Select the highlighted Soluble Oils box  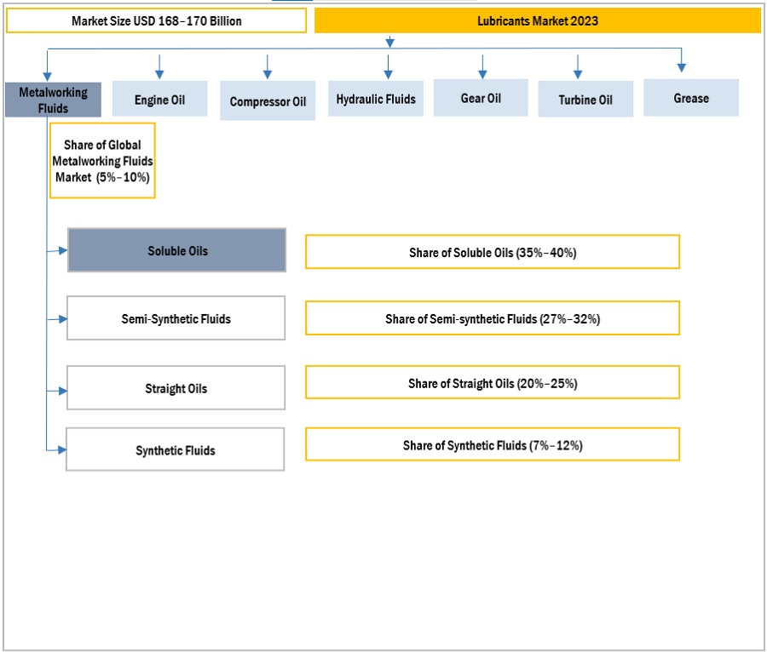click(x=176, y=250)
